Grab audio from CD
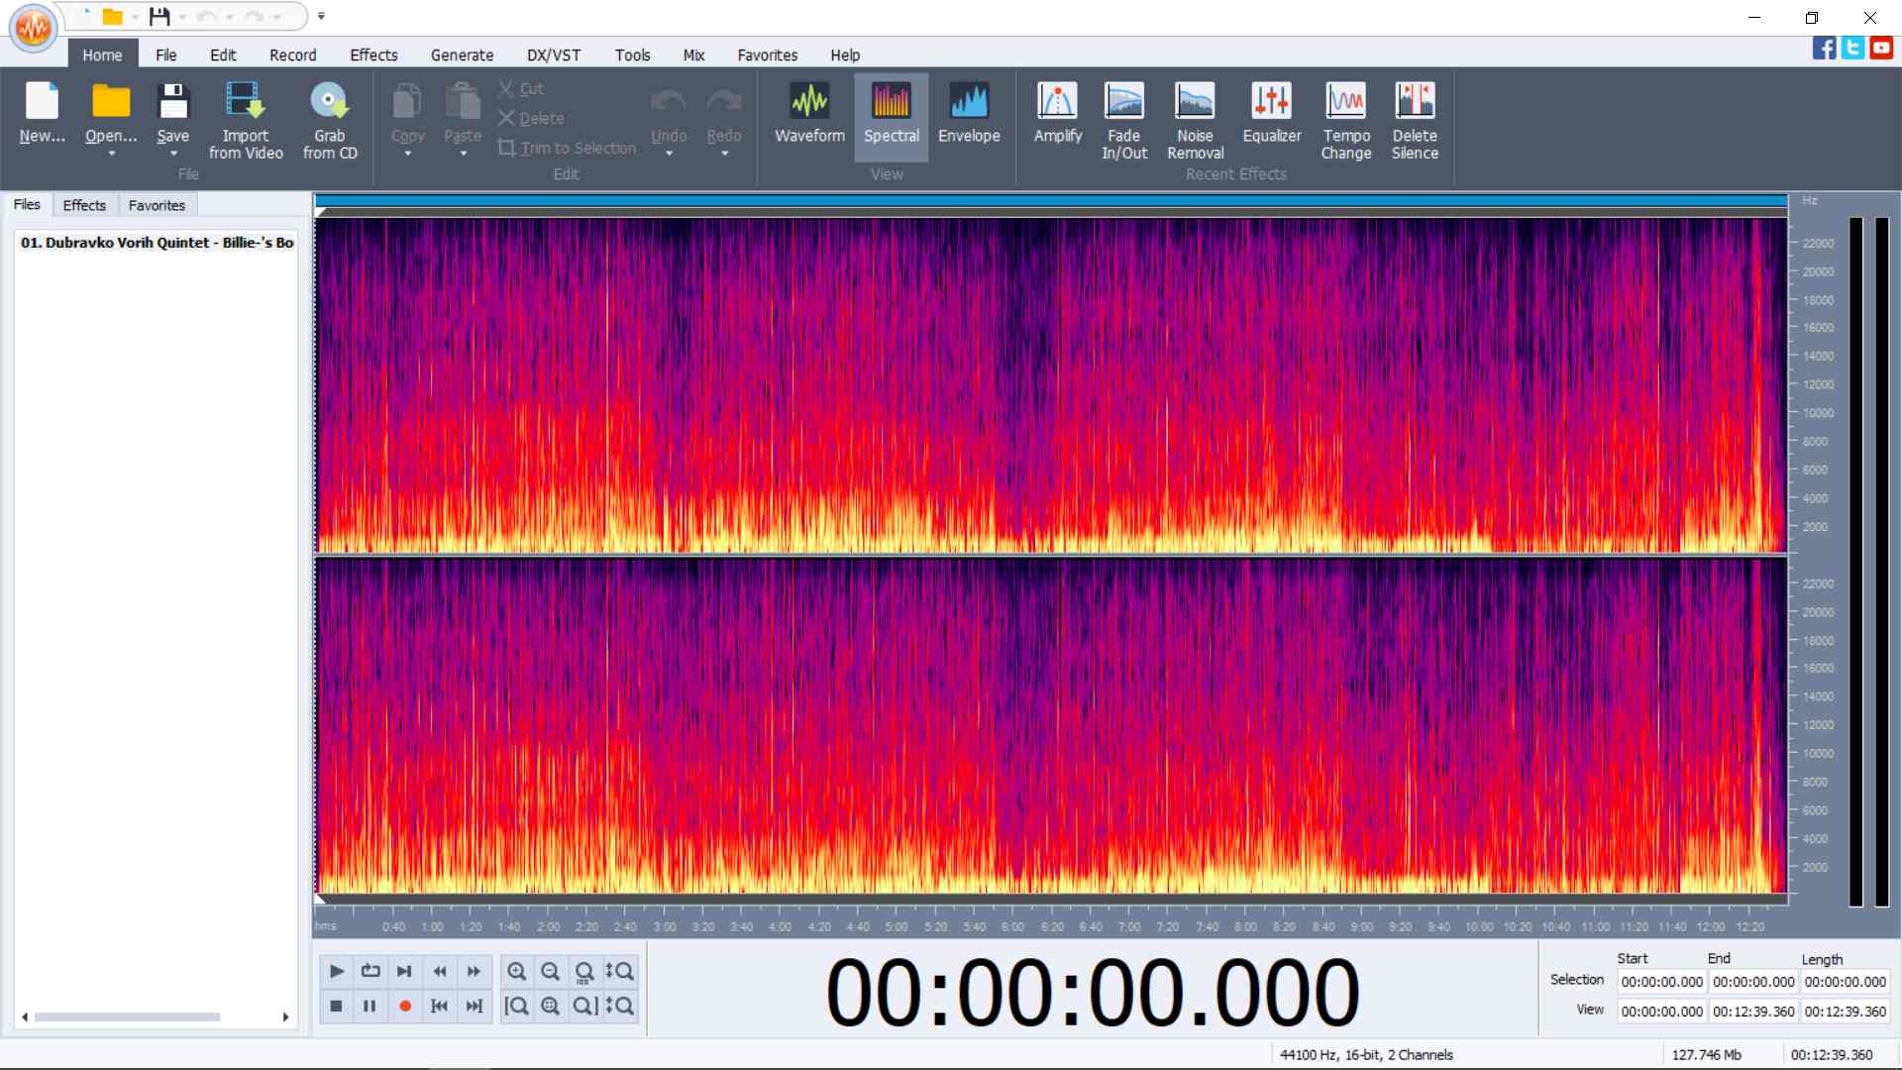The height and width of the screenshot is (1070, 1902). pos(330,120)
